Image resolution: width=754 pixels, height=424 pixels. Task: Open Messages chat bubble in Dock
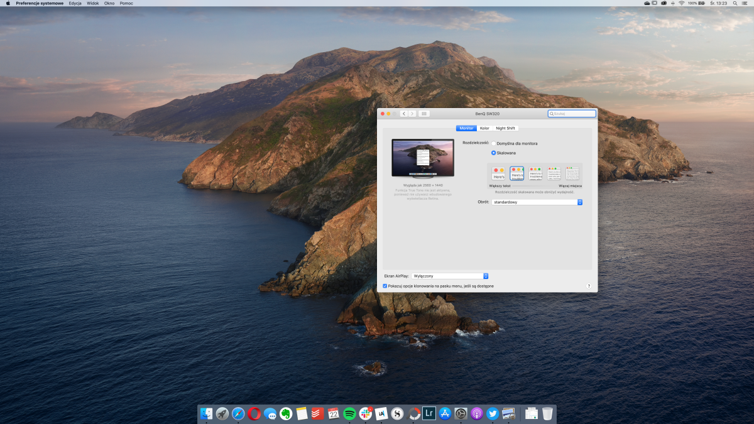pos(270,413)
